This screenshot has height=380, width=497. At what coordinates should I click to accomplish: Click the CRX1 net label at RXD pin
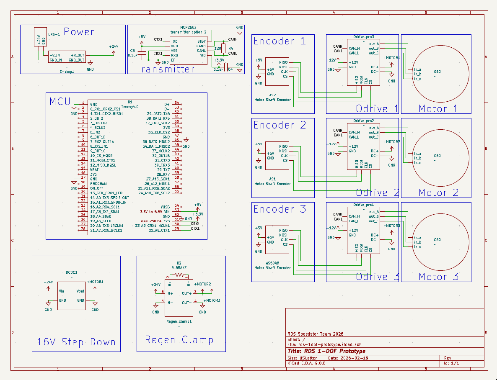tap(158, 54)
